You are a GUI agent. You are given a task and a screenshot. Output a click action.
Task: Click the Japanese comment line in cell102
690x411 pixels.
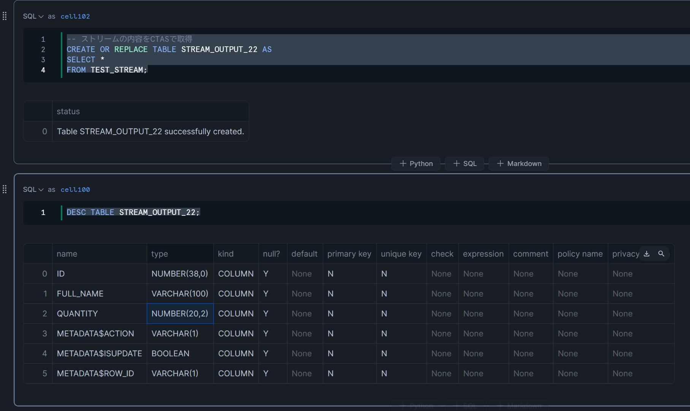[x=130, y=39]
